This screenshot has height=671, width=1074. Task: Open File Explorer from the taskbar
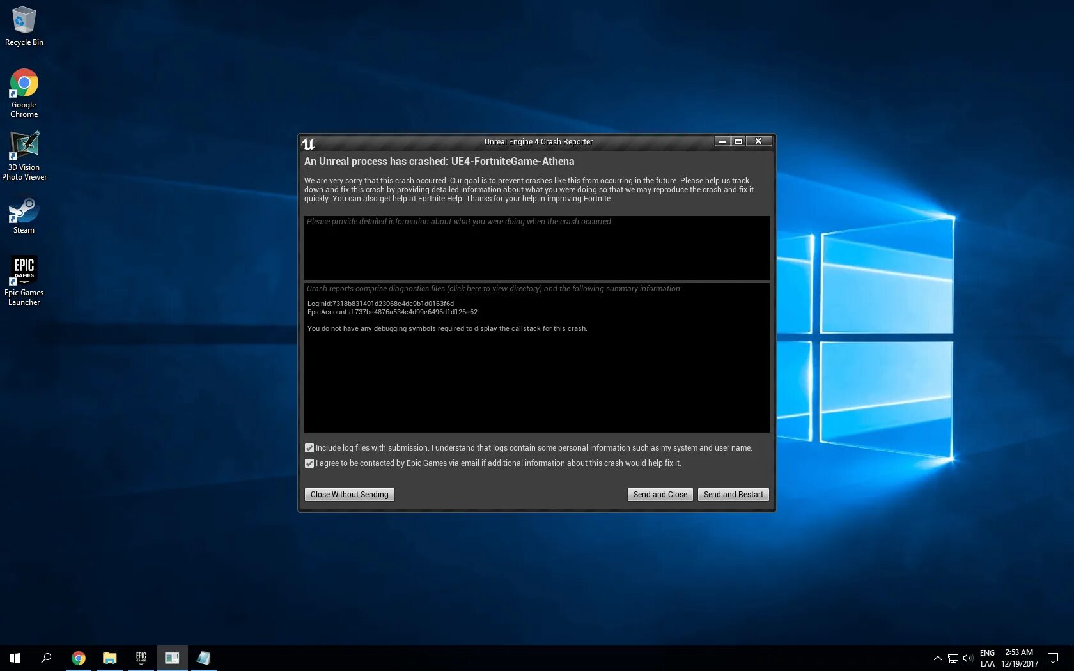pos(110,658)
